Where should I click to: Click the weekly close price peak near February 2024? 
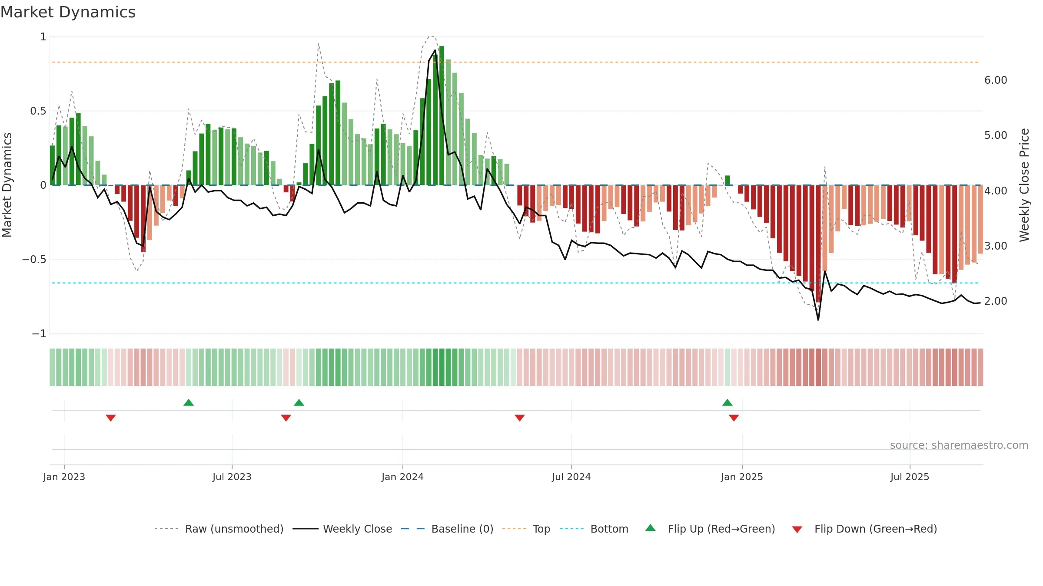(435, 50)
